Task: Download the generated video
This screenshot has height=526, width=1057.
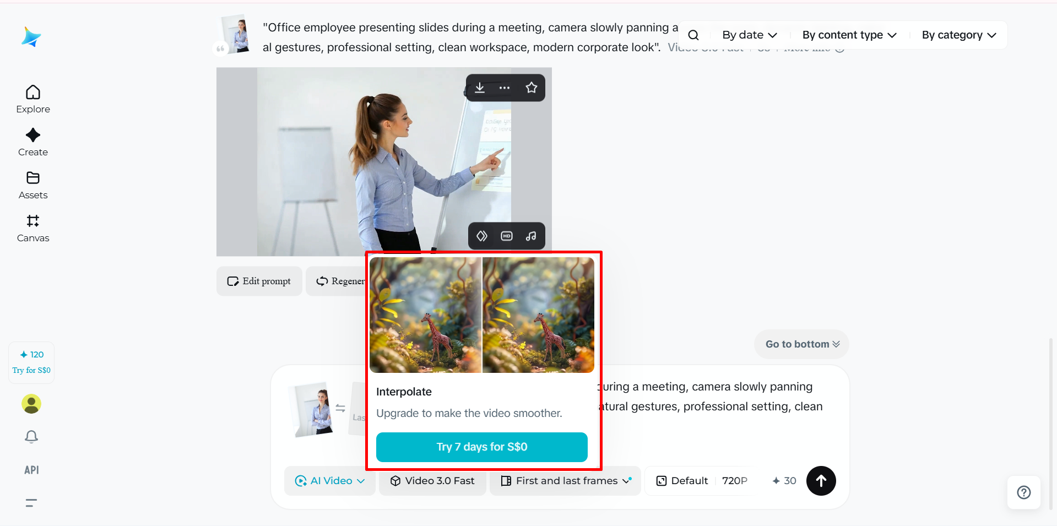Action: (x=480, y=88)
